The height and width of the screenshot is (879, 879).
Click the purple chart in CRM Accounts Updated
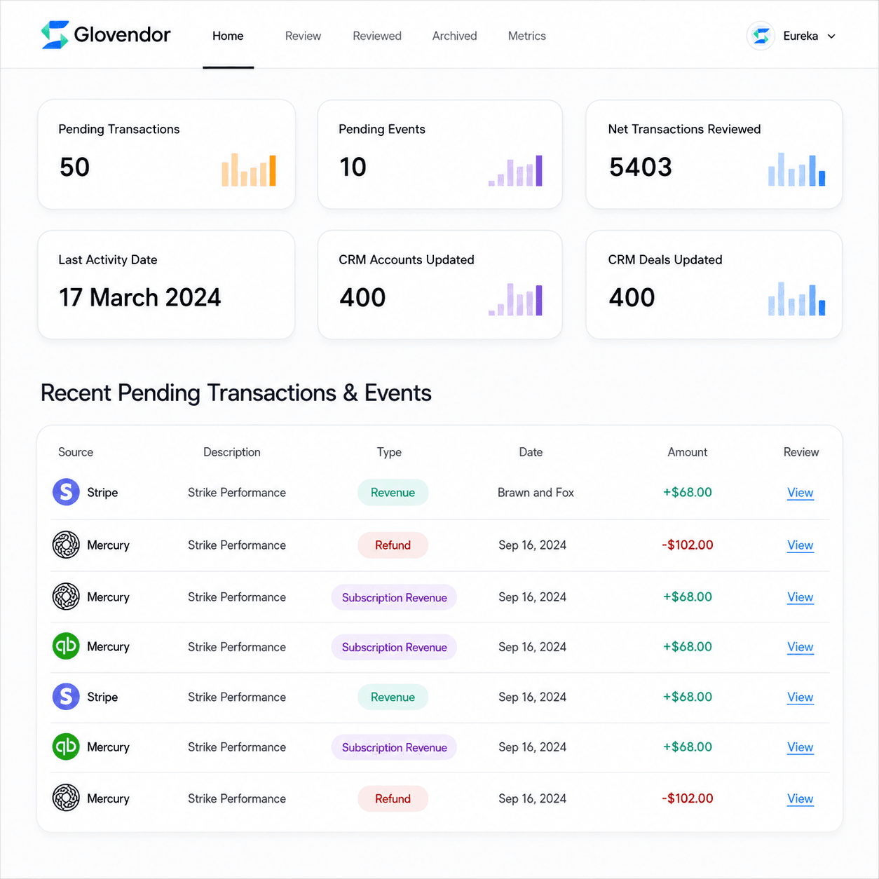pyautogui.click(x=515, y=299)
